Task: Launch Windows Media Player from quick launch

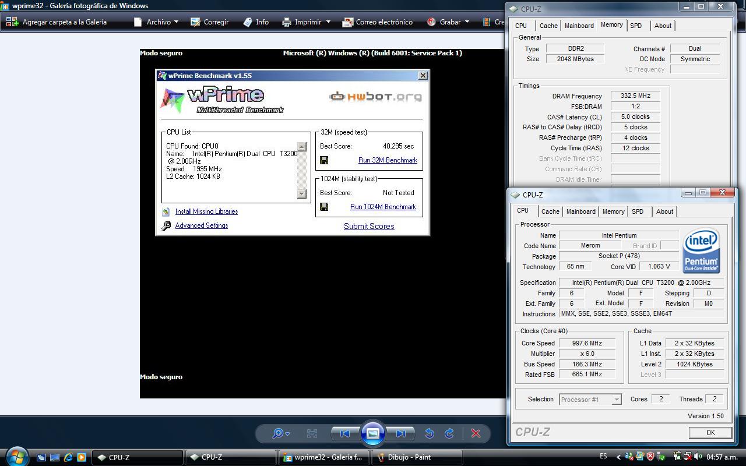Action: (82, 457)
